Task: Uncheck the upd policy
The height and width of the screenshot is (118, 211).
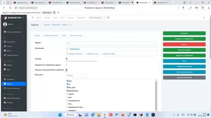Action: (x=68, y=81)
